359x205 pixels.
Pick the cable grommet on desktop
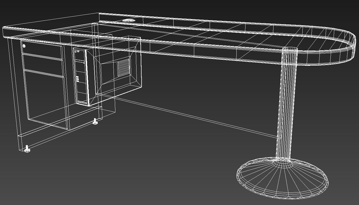point(129,20)
